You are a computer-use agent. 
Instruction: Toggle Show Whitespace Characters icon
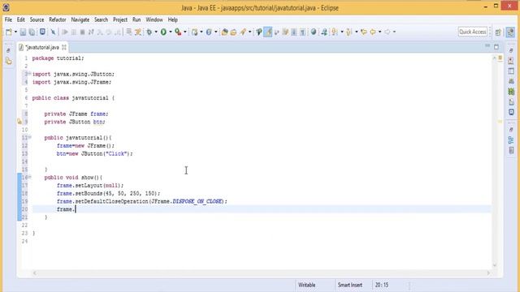tap(302, 32)
